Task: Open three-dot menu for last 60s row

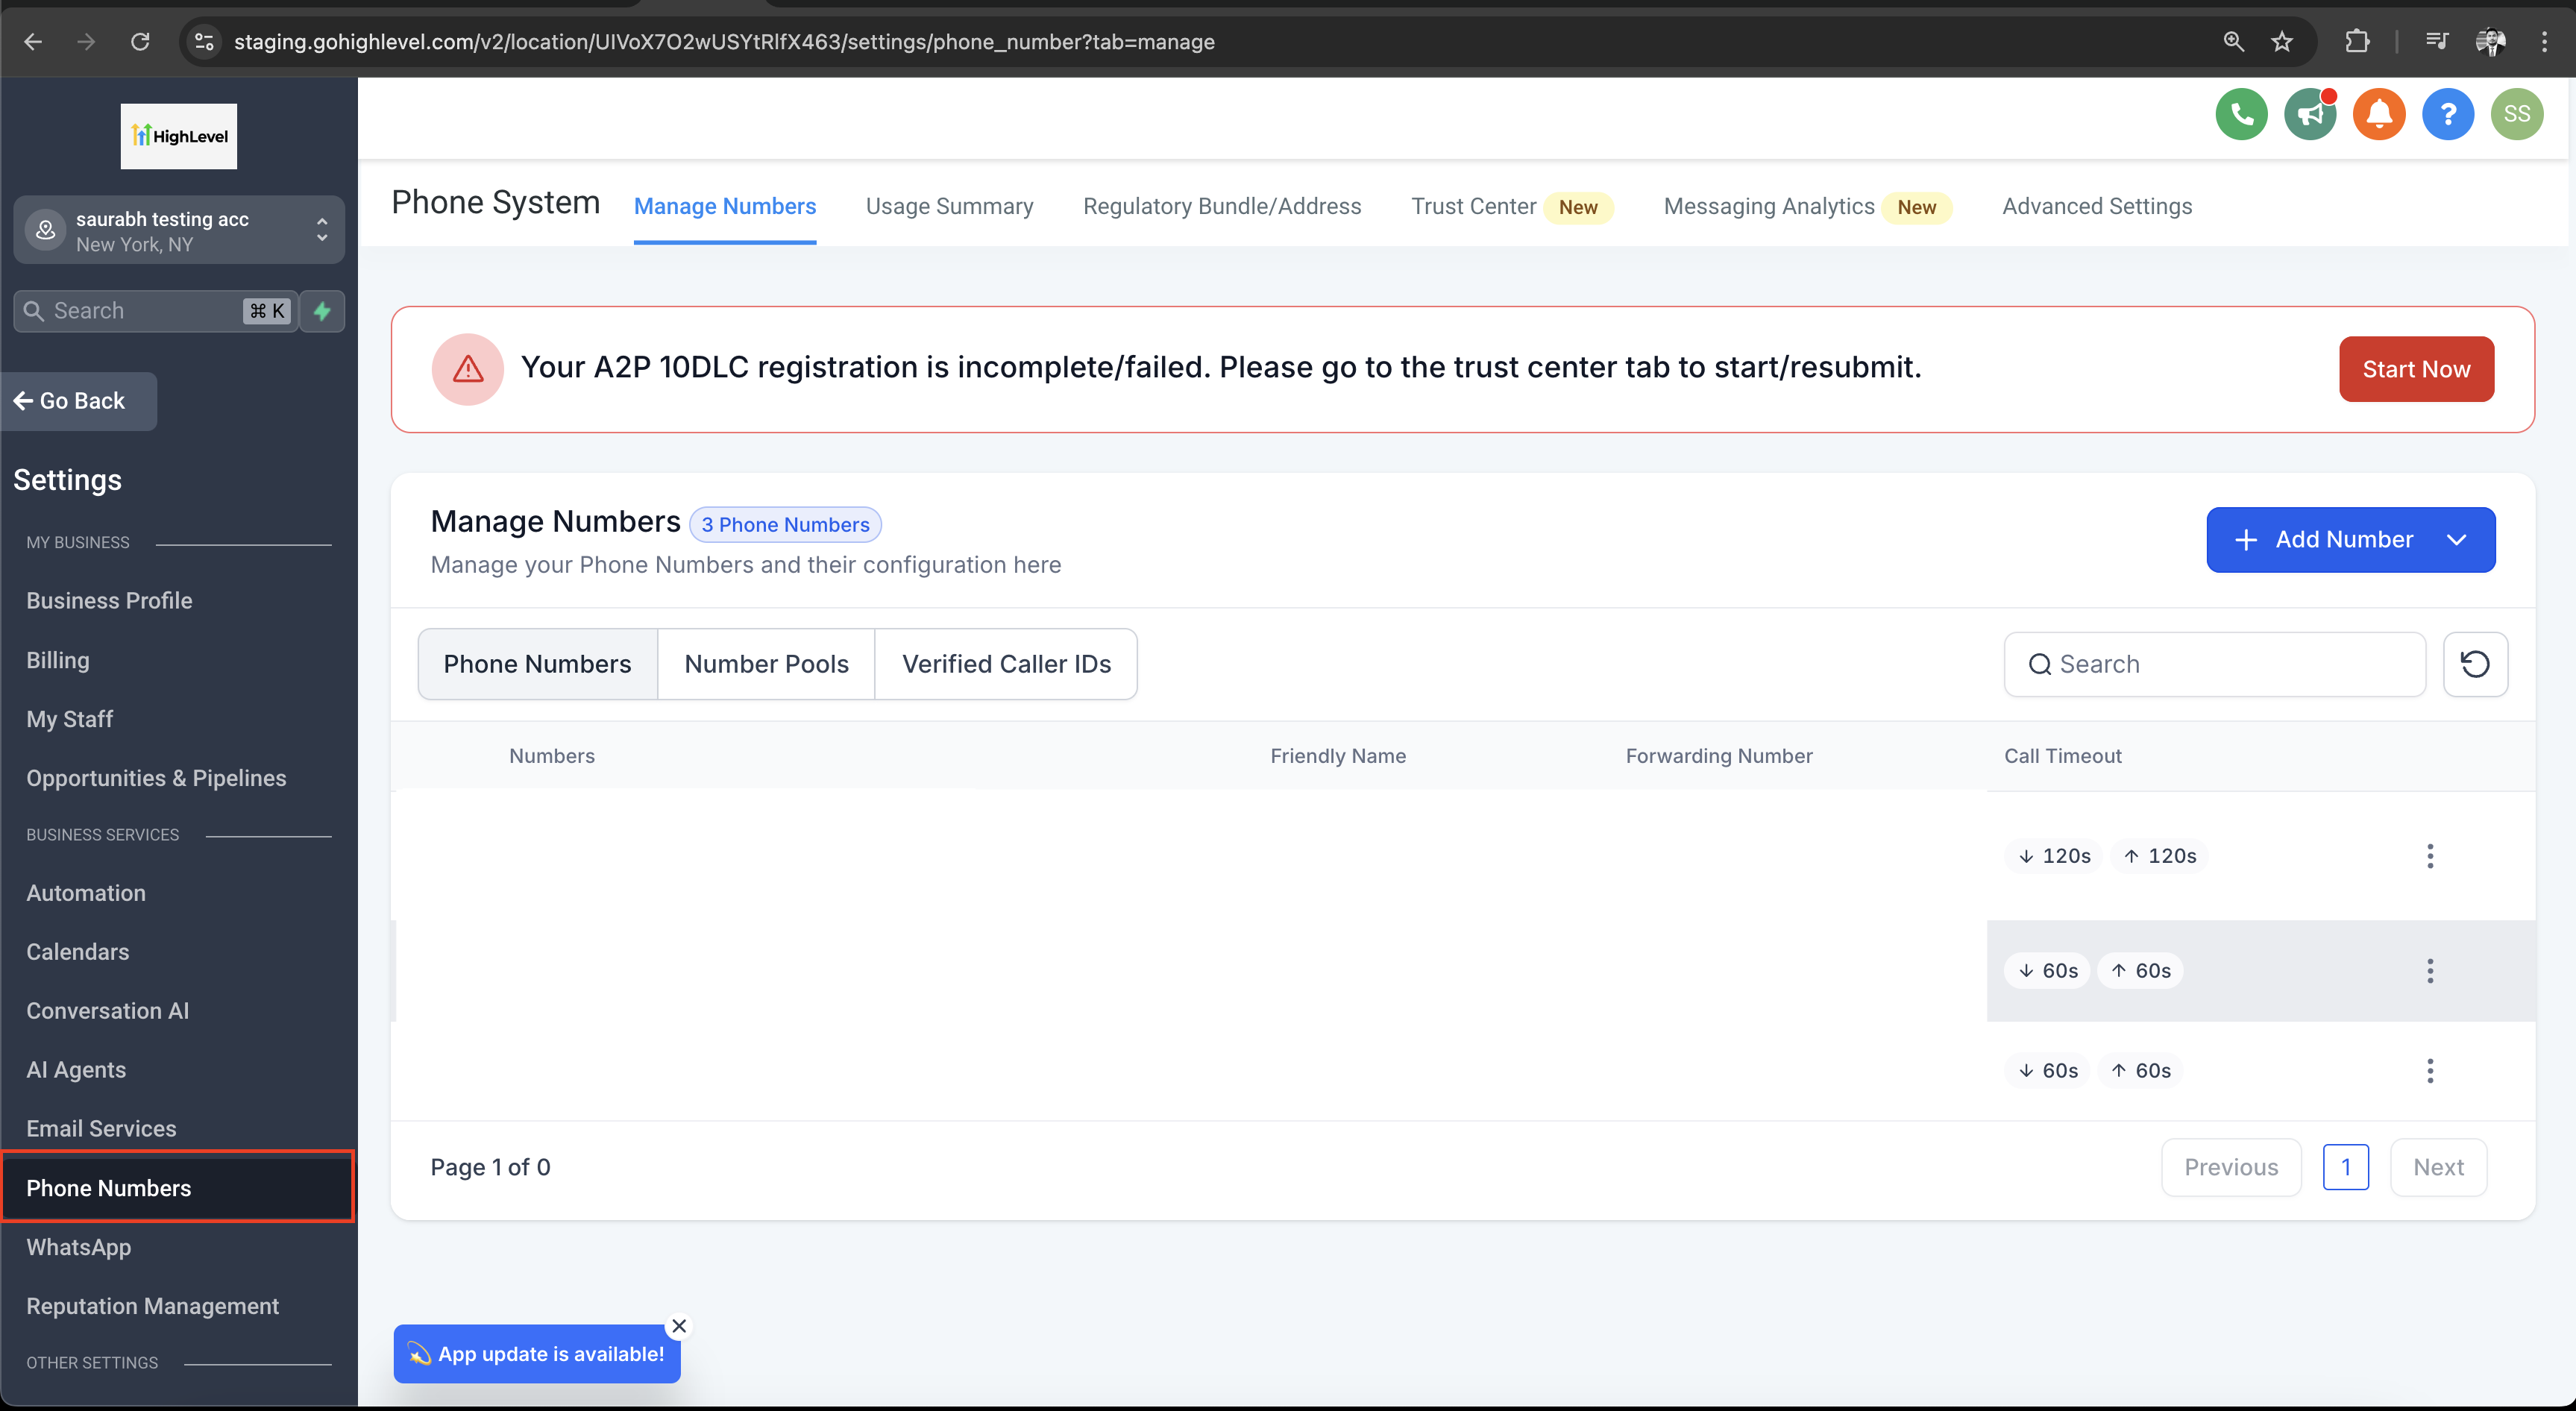Action: 2430,1071
